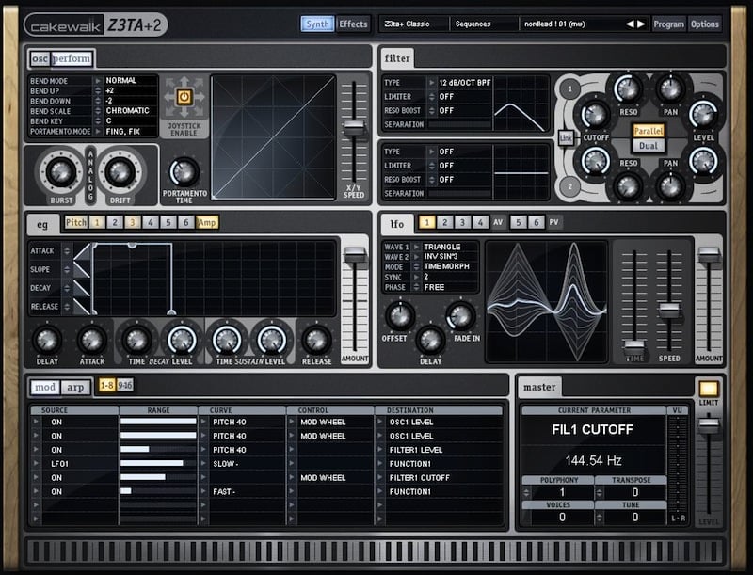Viewport: 753px width, 575px height.
Task: Click filter 1 Pan knob
Action: coord(670,88)
